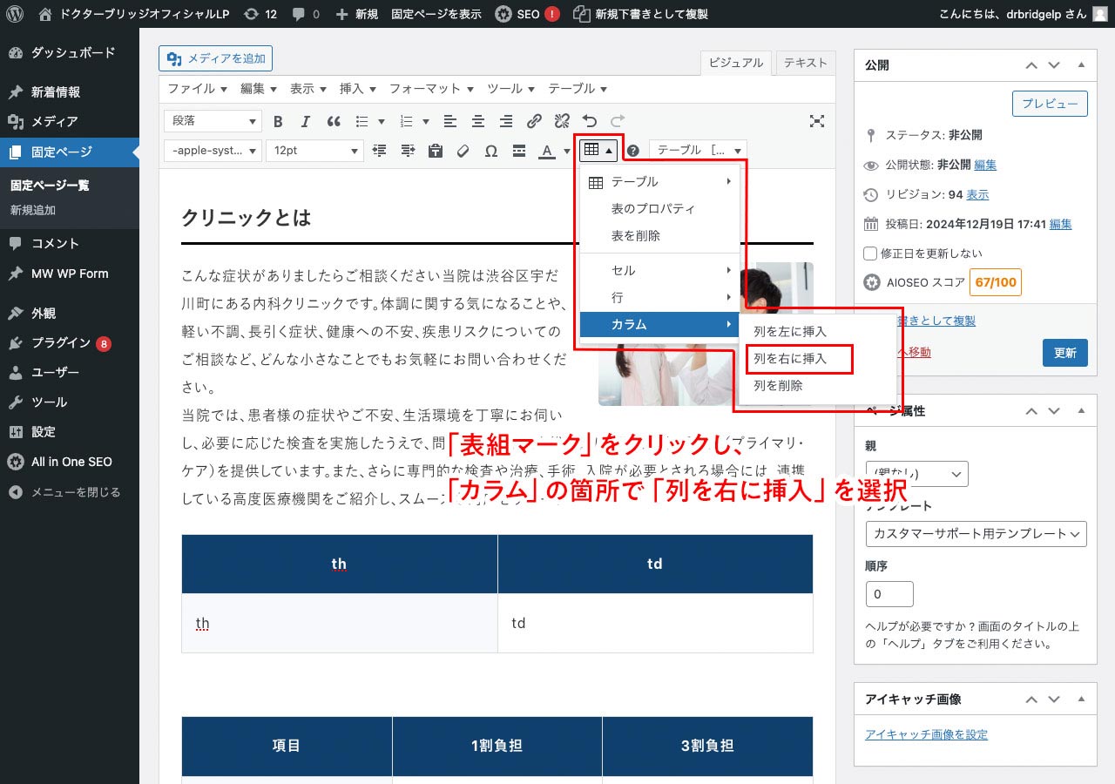The width and height of the screenshot is (1115, 784).
Task: Open text color picker arrow
Action: tap(566, 151)
